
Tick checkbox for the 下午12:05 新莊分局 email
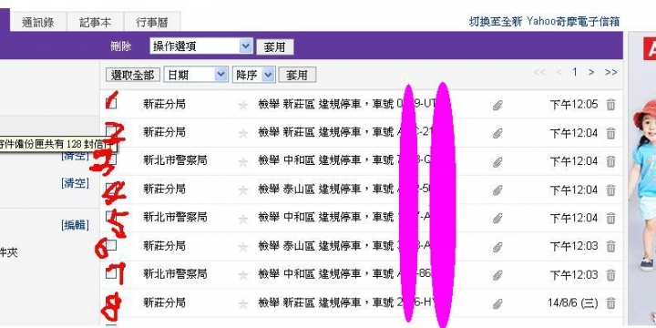(x=111, y=103)
